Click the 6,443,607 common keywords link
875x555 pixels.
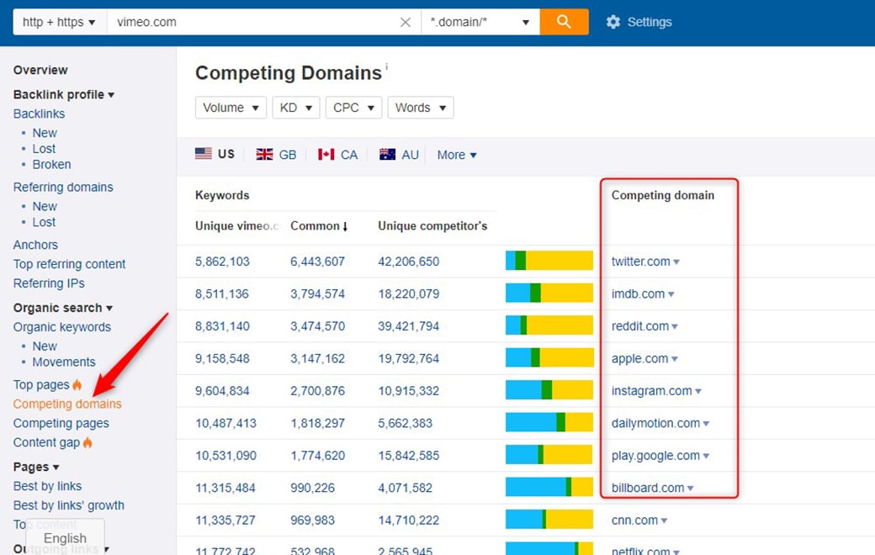317,262
